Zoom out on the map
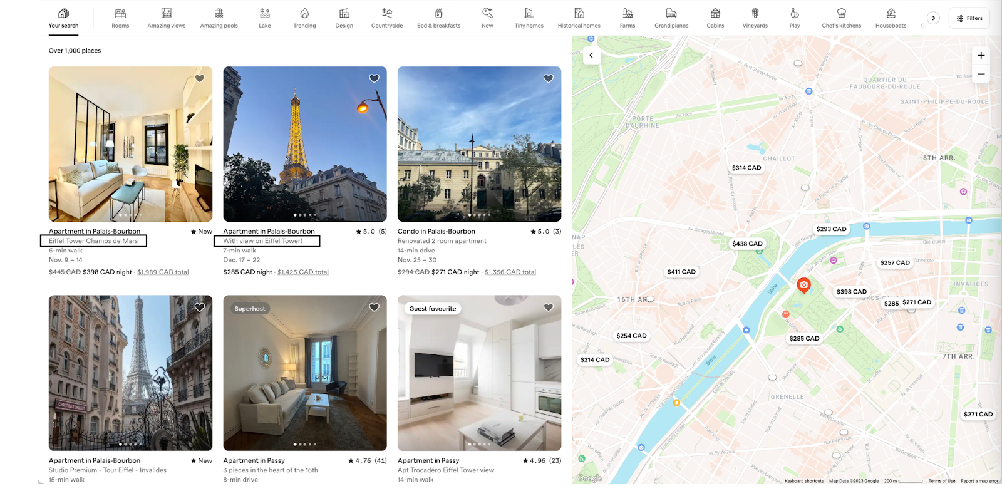 point(981,74)
